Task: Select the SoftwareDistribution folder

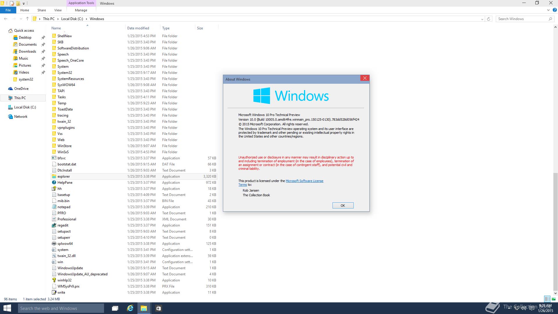Action: pyautogui.click(x=134, y=48)
